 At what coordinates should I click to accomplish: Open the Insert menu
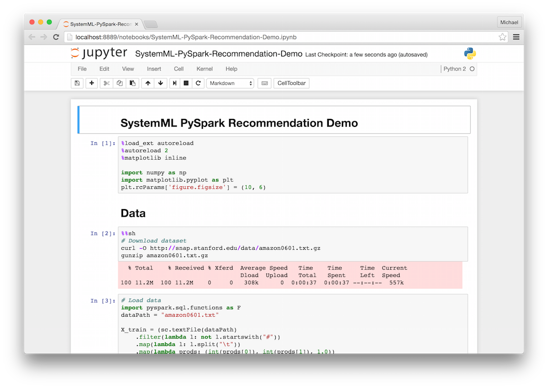pyautogui.click(x=154, y=69)
